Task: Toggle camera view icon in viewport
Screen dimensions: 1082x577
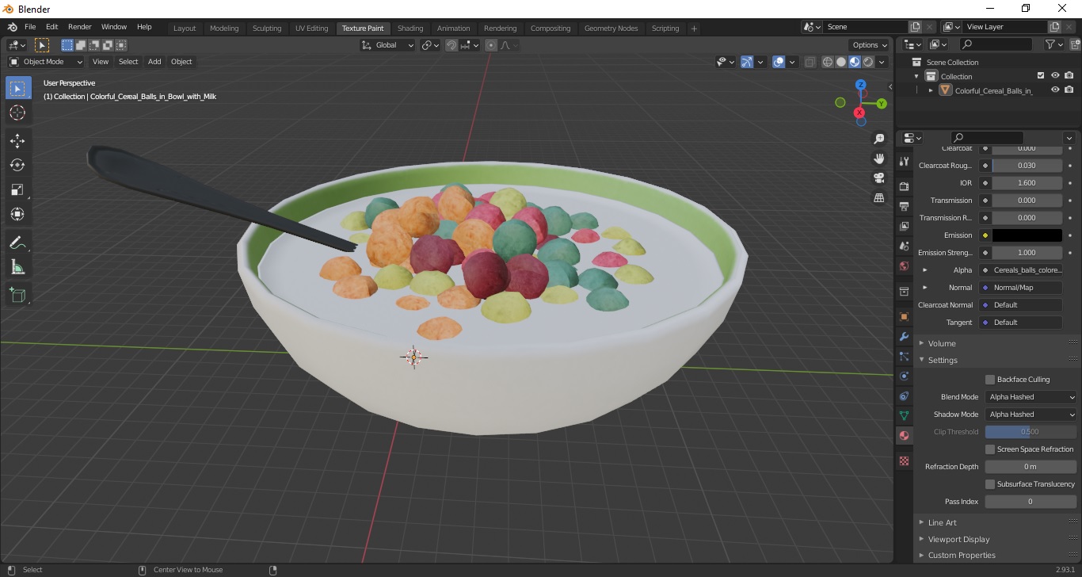Action: pos(878,178)
